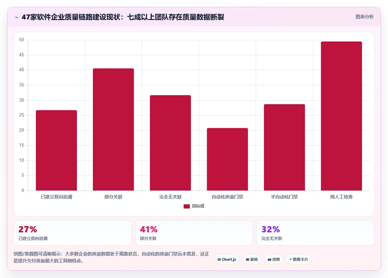Click the 图表分析 label
Viewport: 388px width, 278px height.
coord(364,17)
